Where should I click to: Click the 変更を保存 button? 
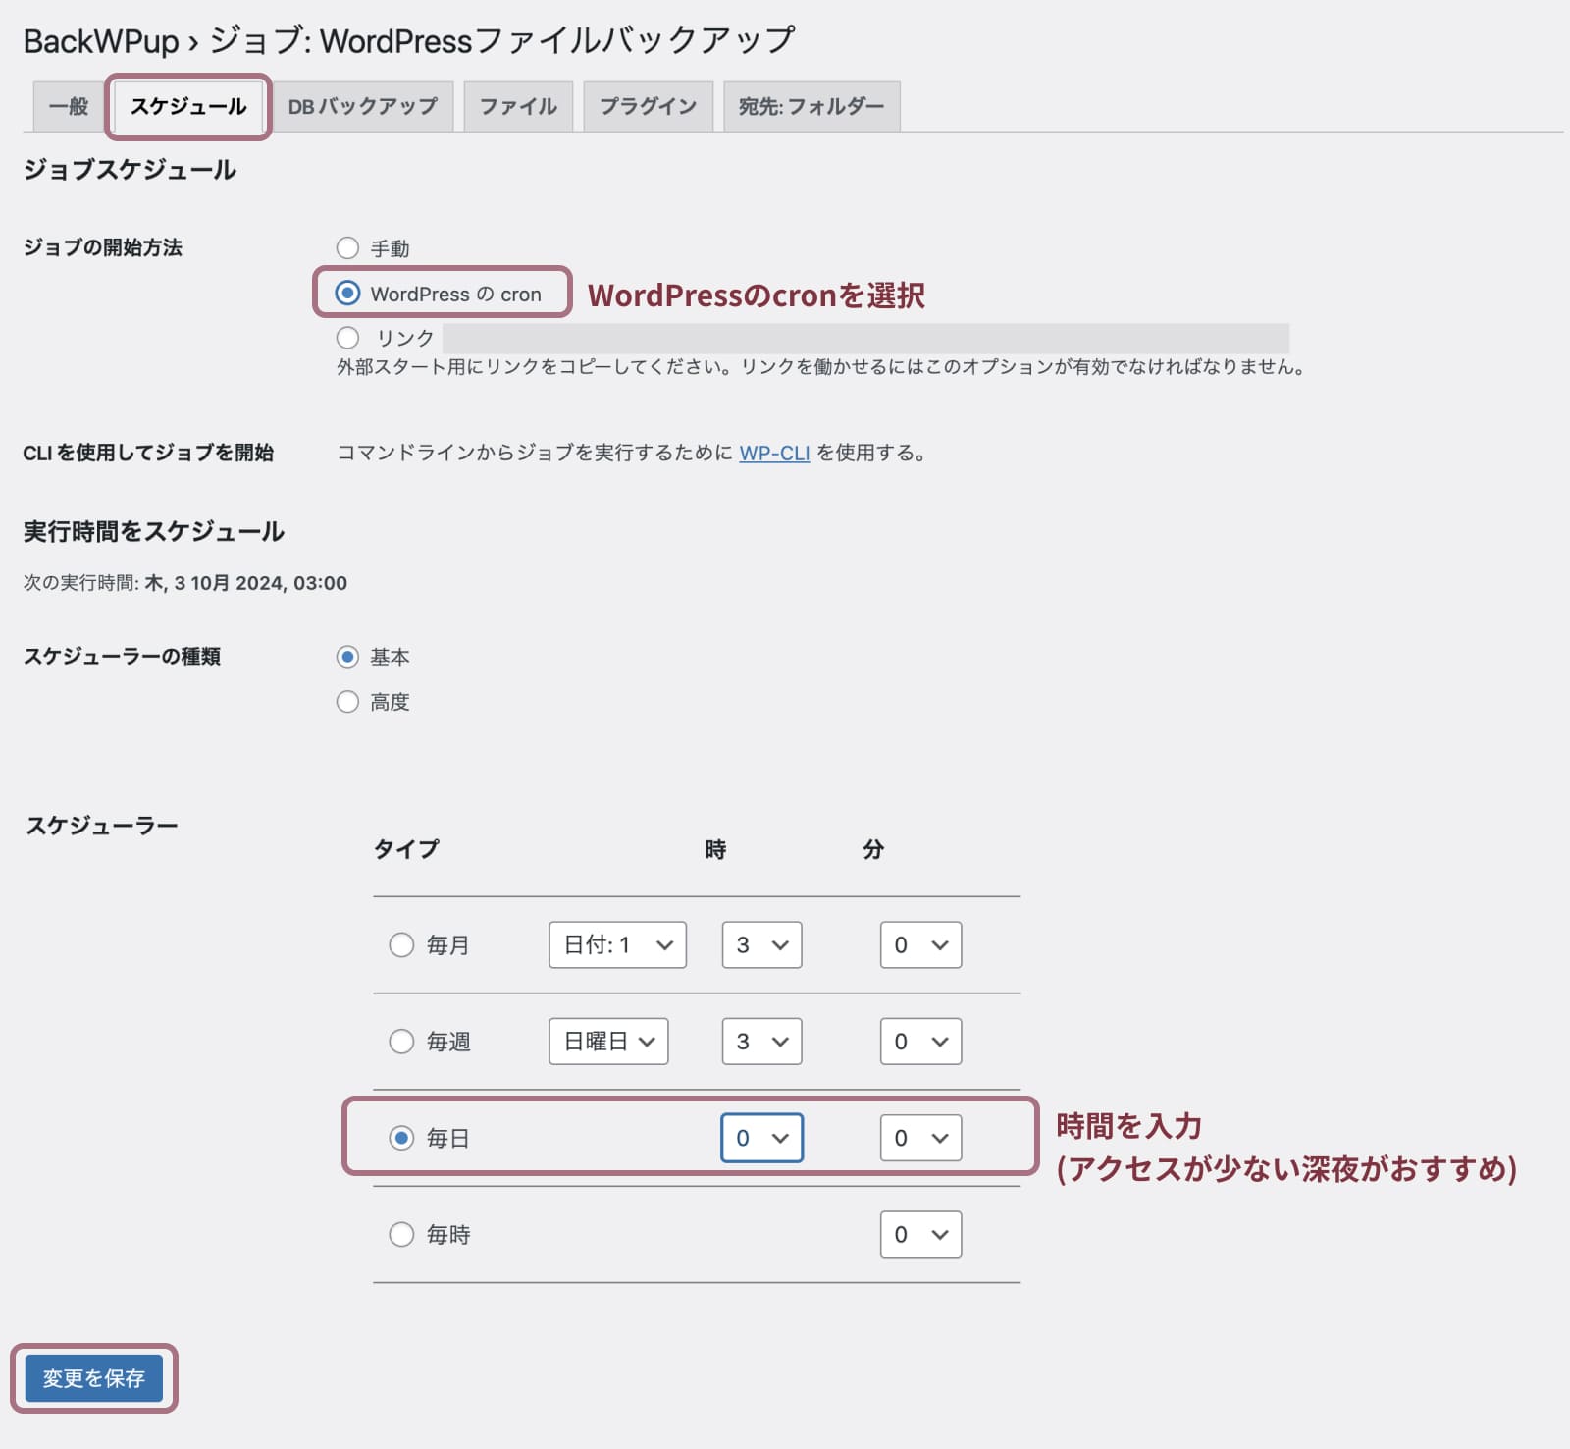tap(94, 1378)
